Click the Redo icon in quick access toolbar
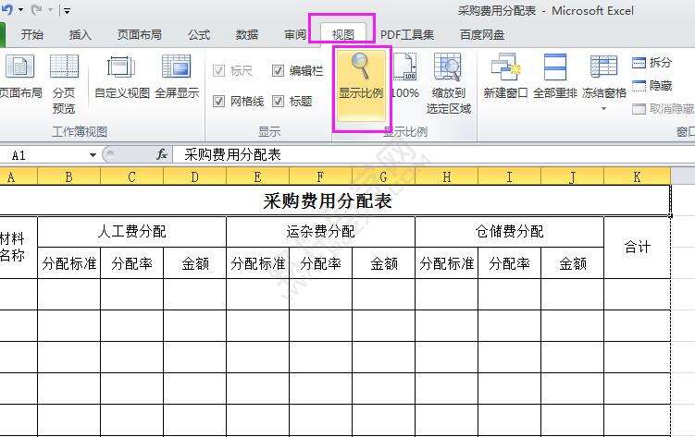Screen dimensions: 695x437 (x=37, y=10)
